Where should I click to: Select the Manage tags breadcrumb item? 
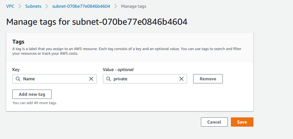point(134,6)
